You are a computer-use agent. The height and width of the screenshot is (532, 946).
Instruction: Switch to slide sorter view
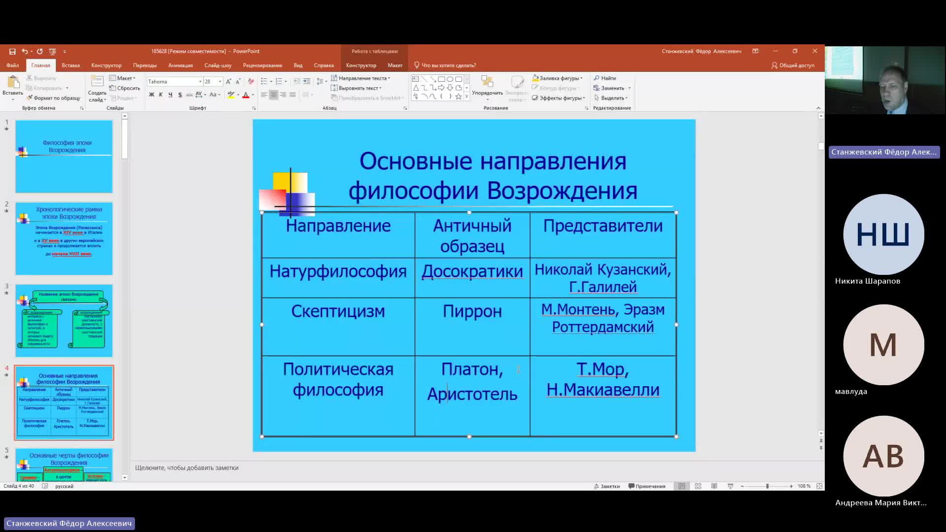pyautogui.click(x=698, y=486)
